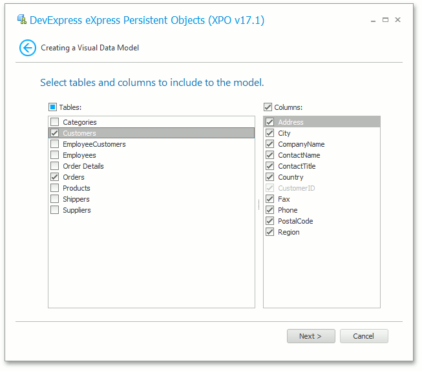Uncheck the ContactTitle column checkbox

click(270, 166)
